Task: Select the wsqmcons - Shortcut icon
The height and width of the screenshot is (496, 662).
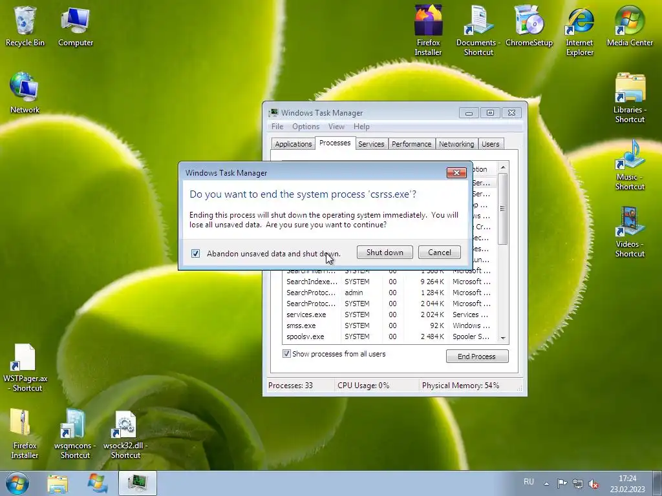Action: (x=75, y=433)
